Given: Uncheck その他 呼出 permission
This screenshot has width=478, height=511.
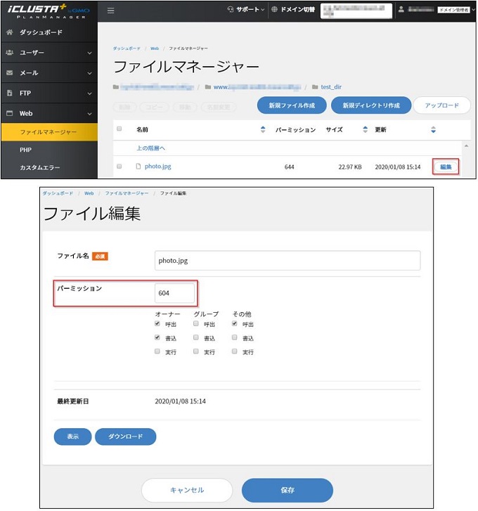Looking at the screenshot, I should tap(234, 323).
